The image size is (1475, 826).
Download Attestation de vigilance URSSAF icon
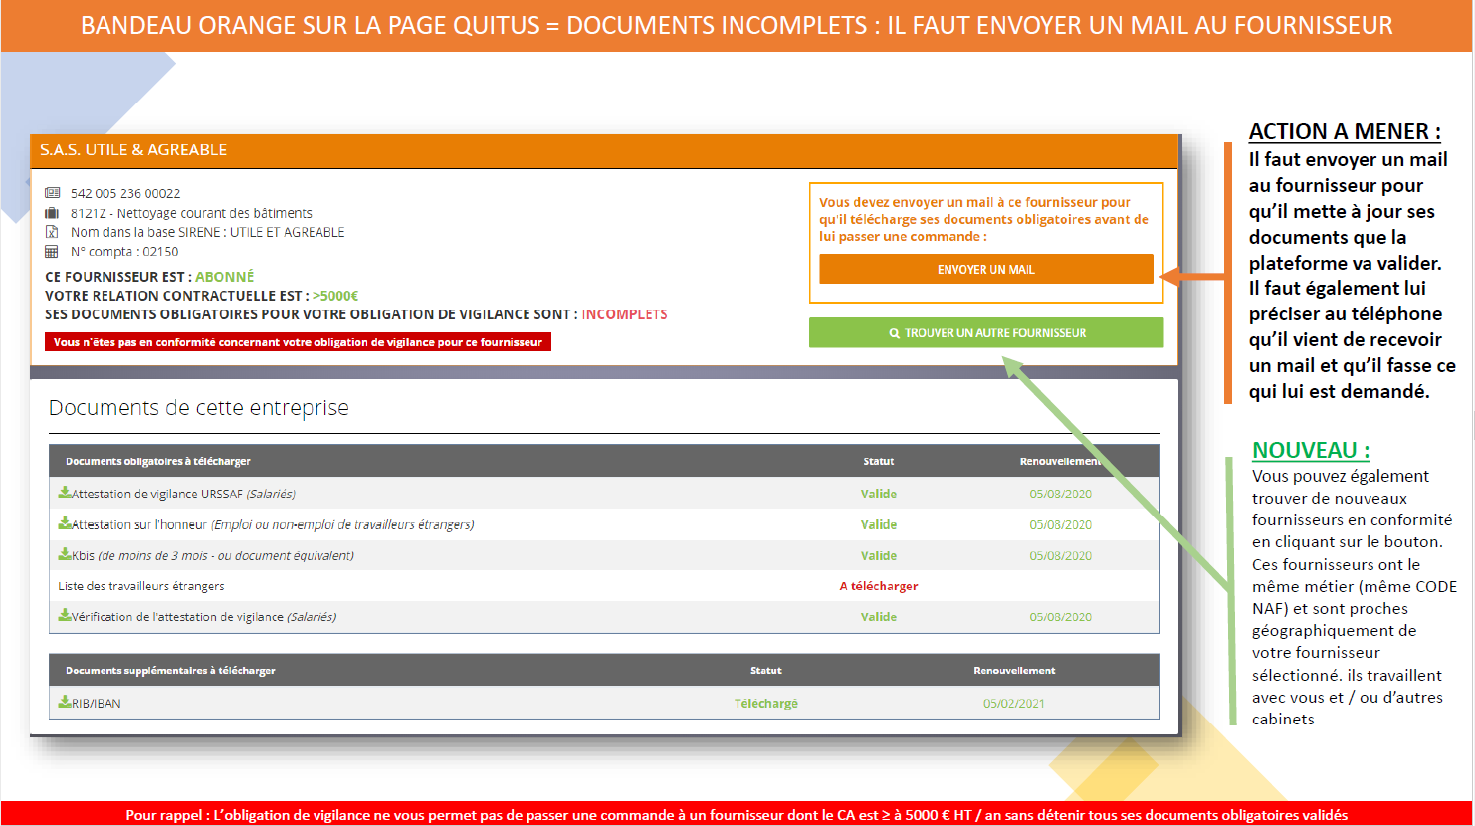(65, 492)
